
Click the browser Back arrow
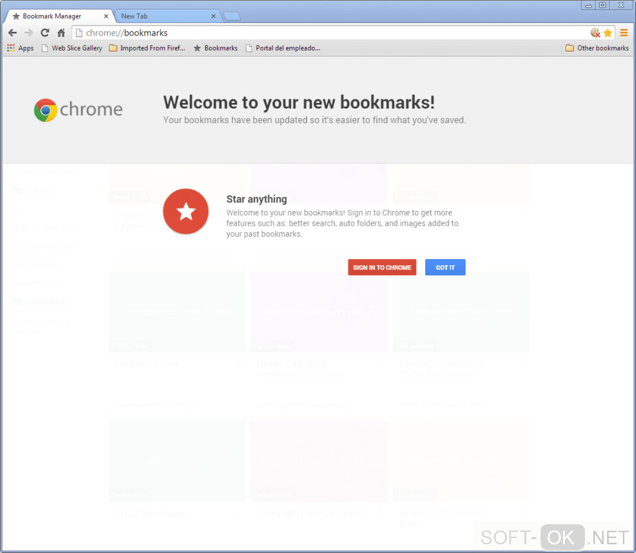[x=12, y=33]
